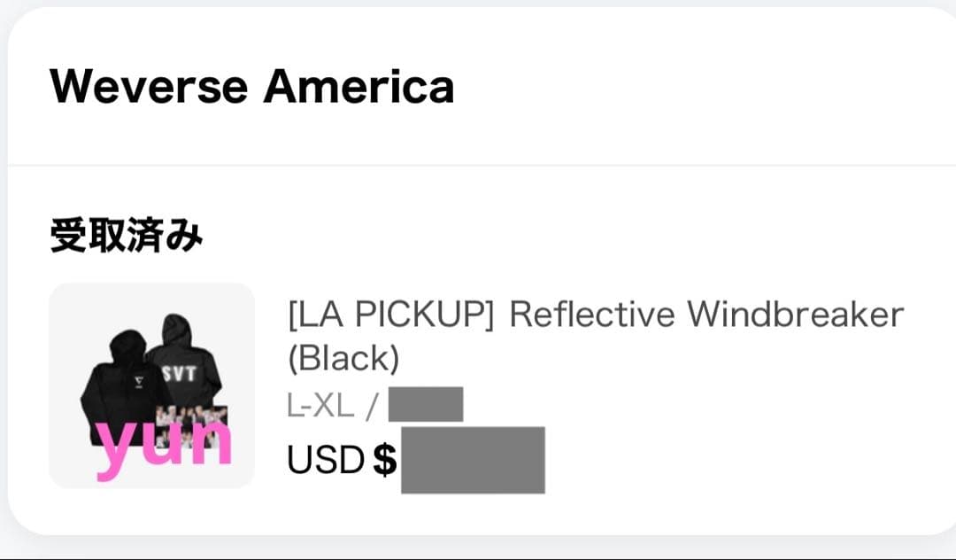
Task: Click the dollar sign symbol
Action: (384, 461)
